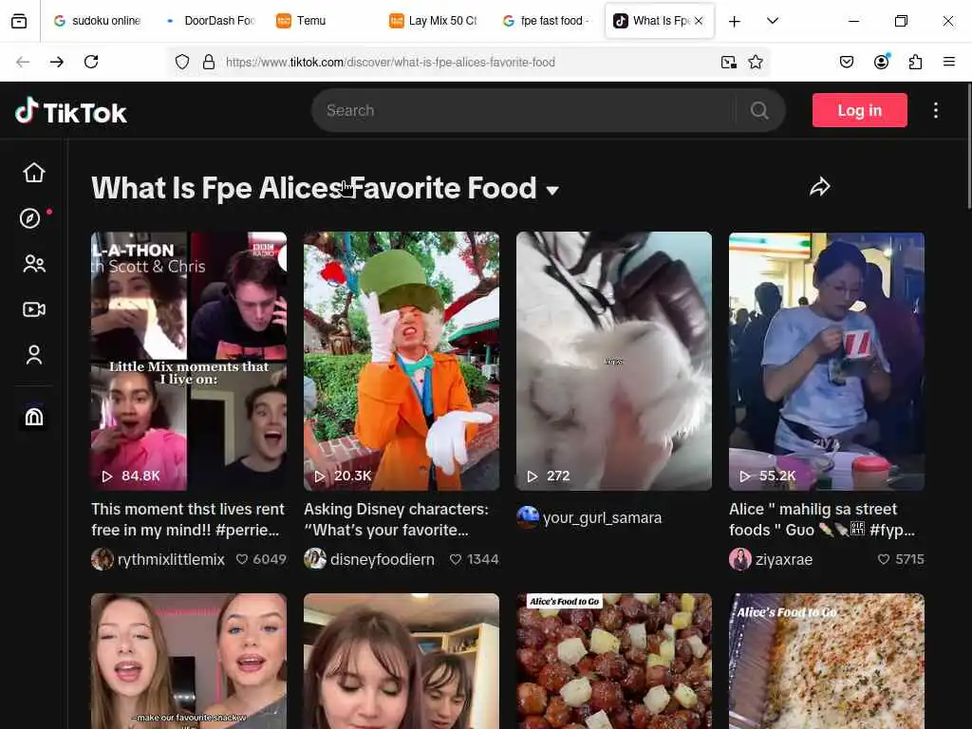Click the share arrow icon
Viewport: 972px width, 729px height.
tap(819, 187)
